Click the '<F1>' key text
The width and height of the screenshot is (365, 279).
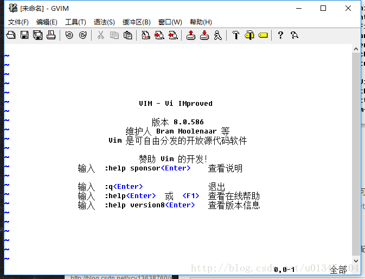(x=191, y=196)
